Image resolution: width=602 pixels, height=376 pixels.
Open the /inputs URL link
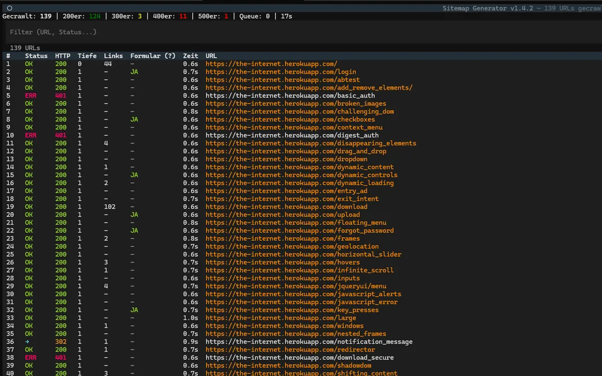click(282, 278)
